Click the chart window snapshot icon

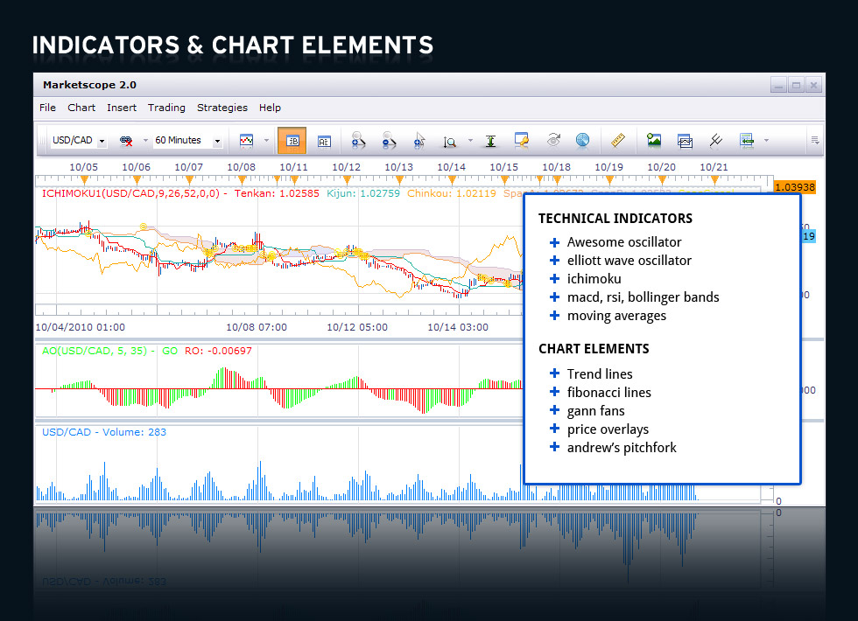tap(685, 141)
